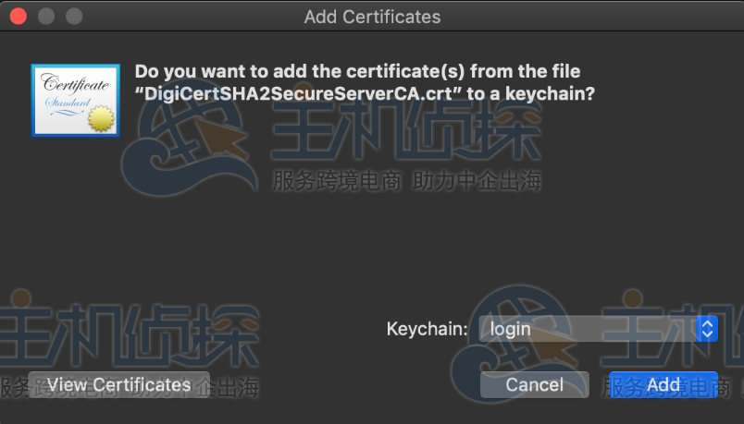
Task: Close the Add Certificates dialog window
Action: 18,17
